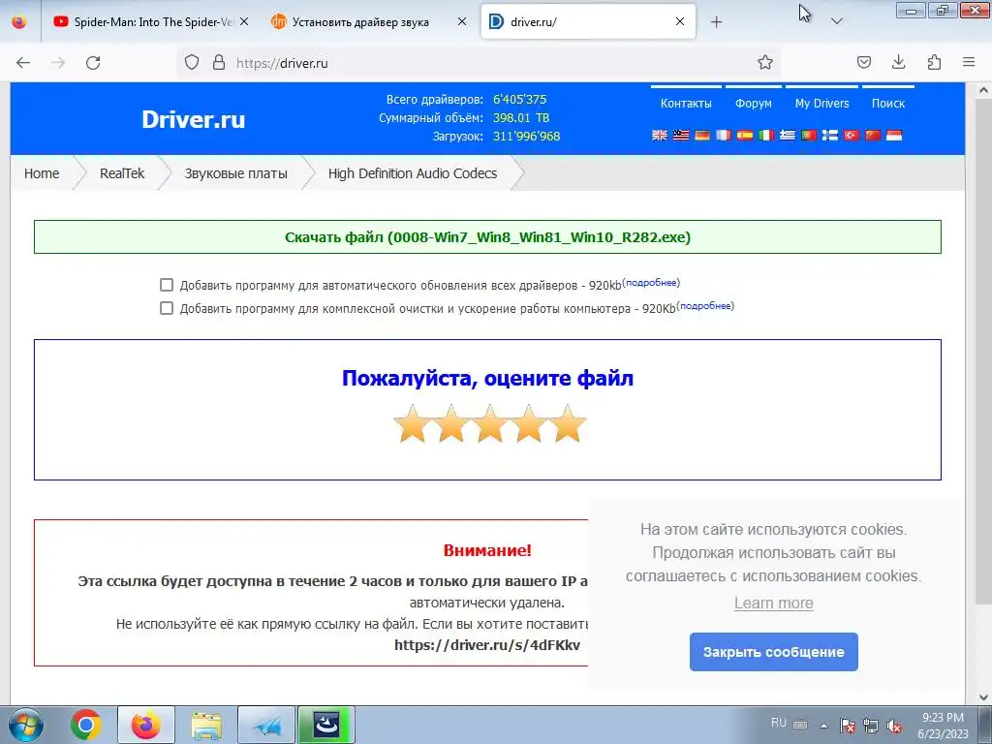Open Windows Explorer from taskbar
The width and height of the screenshot is (992, 744).
click(x=206, y=725)
